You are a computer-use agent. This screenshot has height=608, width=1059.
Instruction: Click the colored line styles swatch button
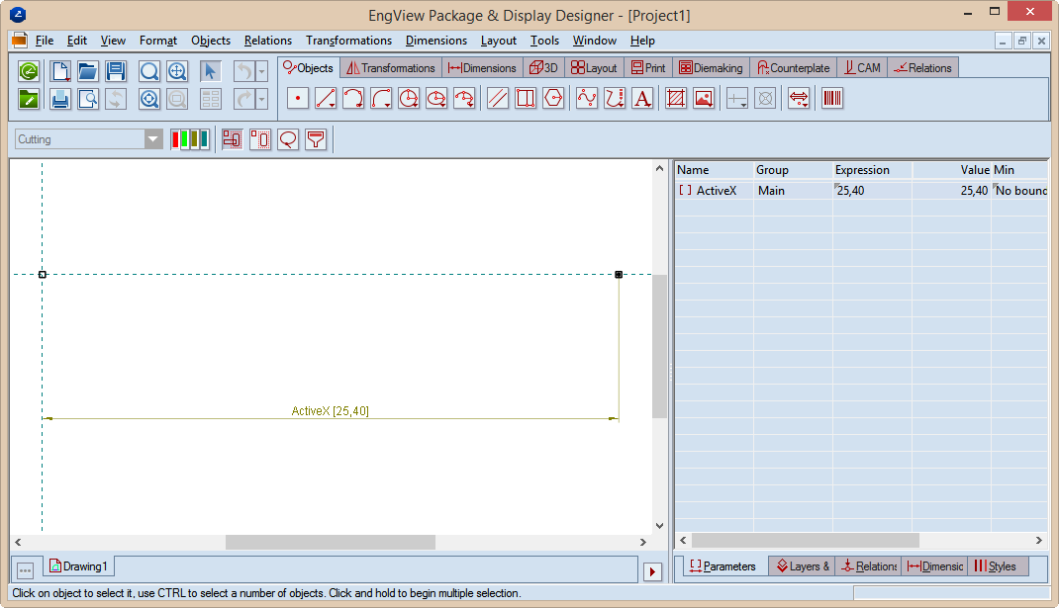(x=190, y=139)
